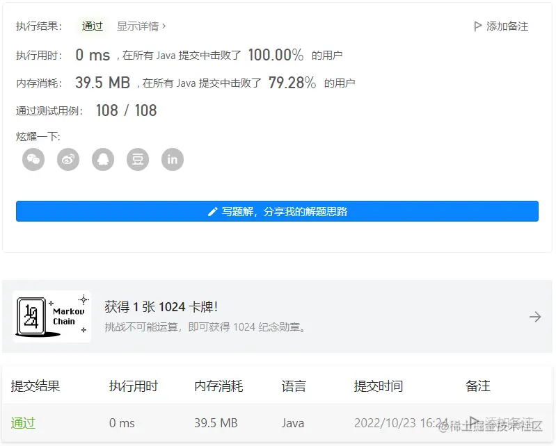556x446 pixels.
Task: Click the 备注 column header
Action: tap(477, 386)
